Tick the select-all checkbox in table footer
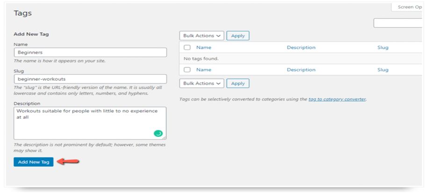This screenshot has height=193, width=425. 187,70
